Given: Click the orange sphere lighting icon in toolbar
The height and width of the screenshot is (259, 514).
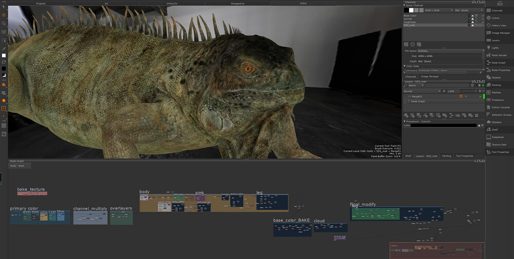Looking at the screenshot, I should pyautogui.click(x=4, y=101).
